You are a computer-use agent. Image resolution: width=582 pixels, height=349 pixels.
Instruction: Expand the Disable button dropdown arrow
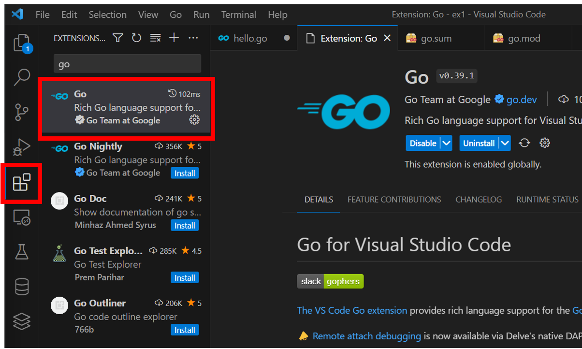447,143
